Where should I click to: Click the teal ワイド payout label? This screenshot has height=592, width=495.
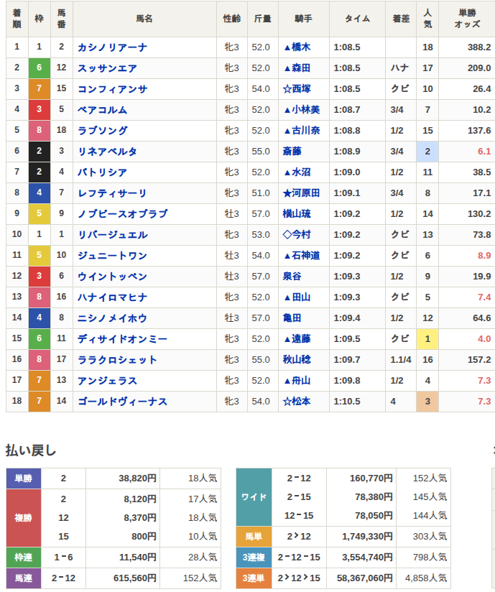pos(254,497)
